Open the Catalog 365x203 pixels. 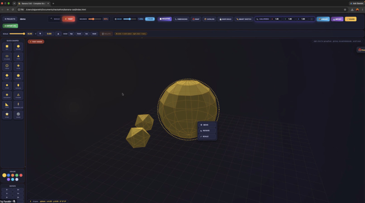click(209, 19)
